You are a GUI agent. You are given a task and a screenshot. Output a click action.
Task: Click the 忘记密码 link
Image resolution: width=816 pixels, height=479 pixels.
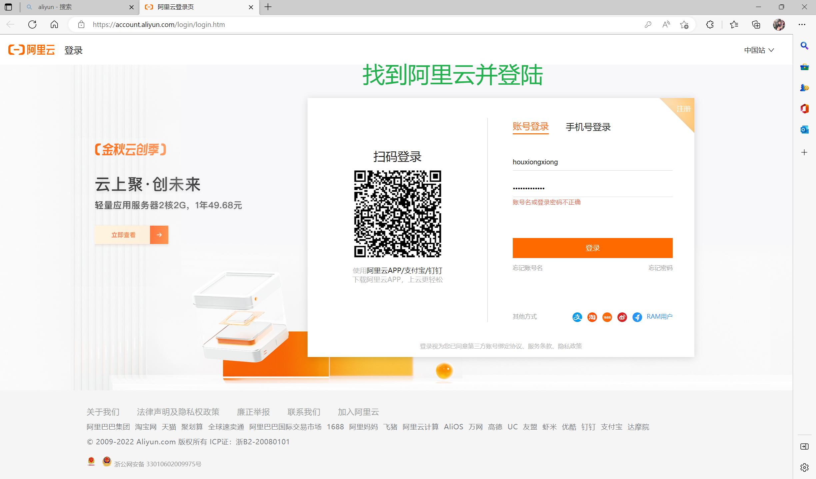pos(660,268)
